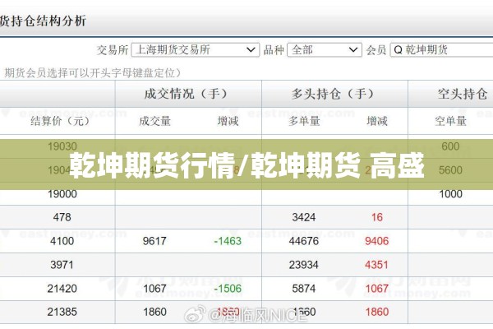493x329 pixels.
Task: Select volume change cell -1506
Action: 228,289
